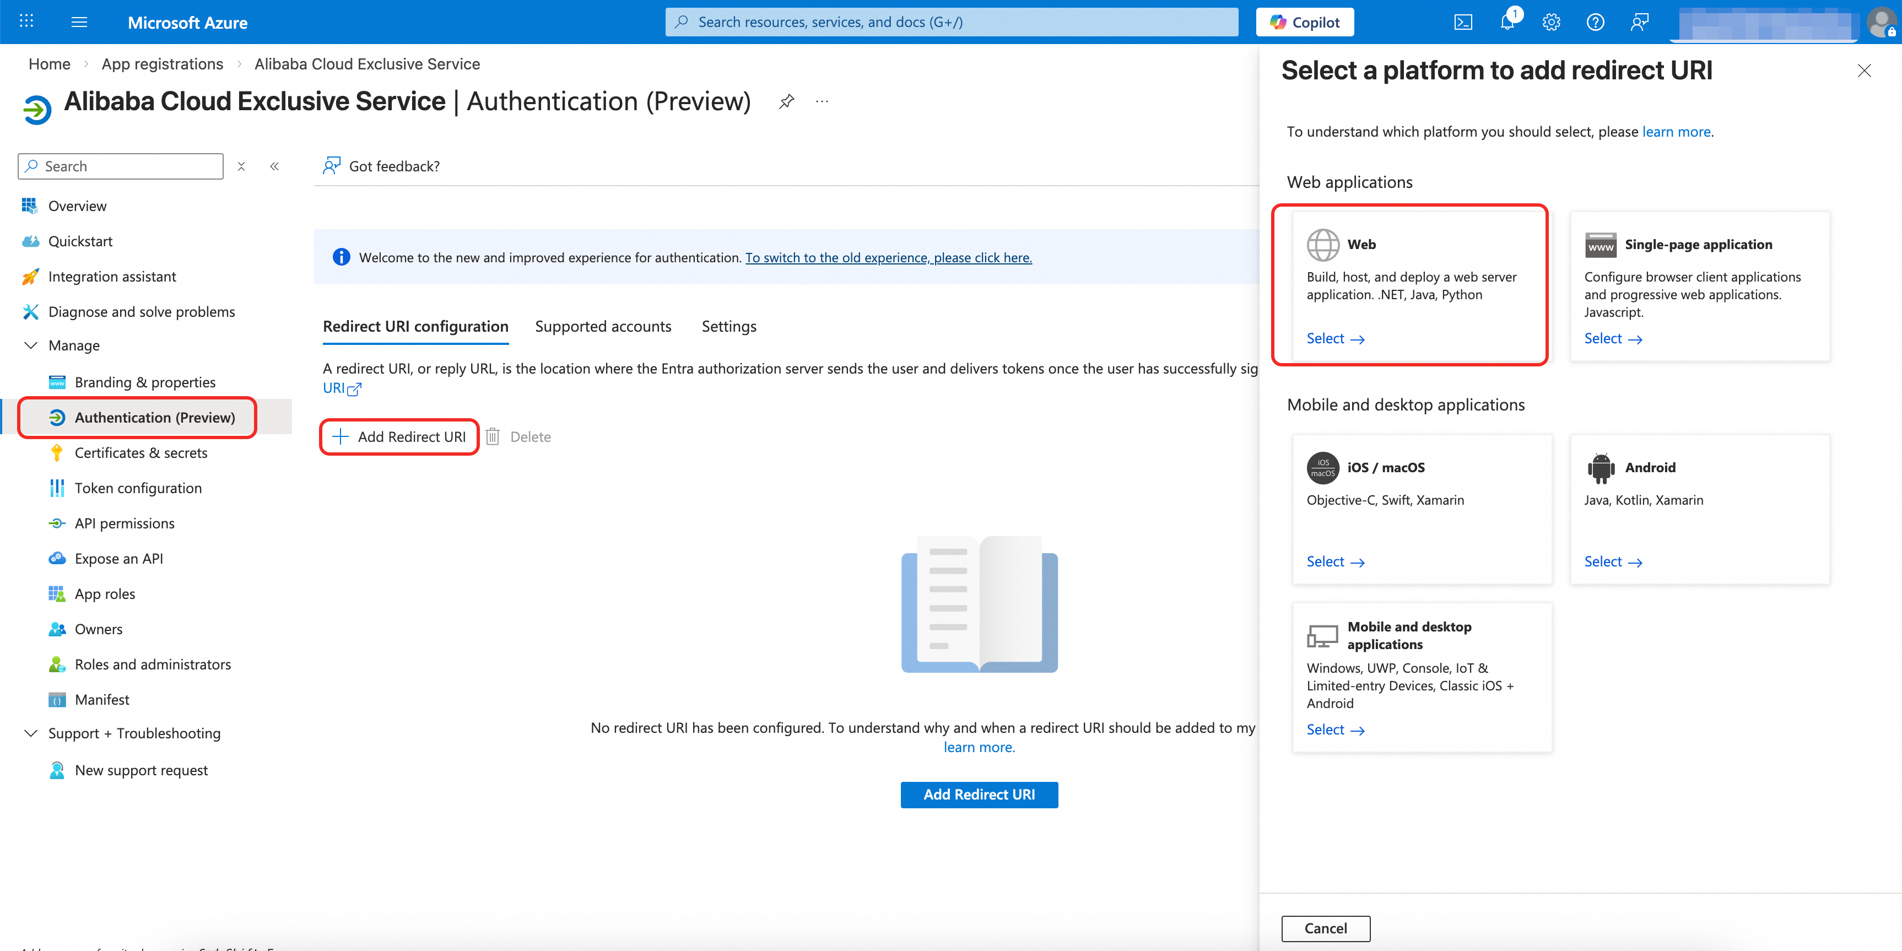This screenshot has height=951, width=1902.
Task: Open the Azure portal hamburger menu
Action: [x=79, y=22]
